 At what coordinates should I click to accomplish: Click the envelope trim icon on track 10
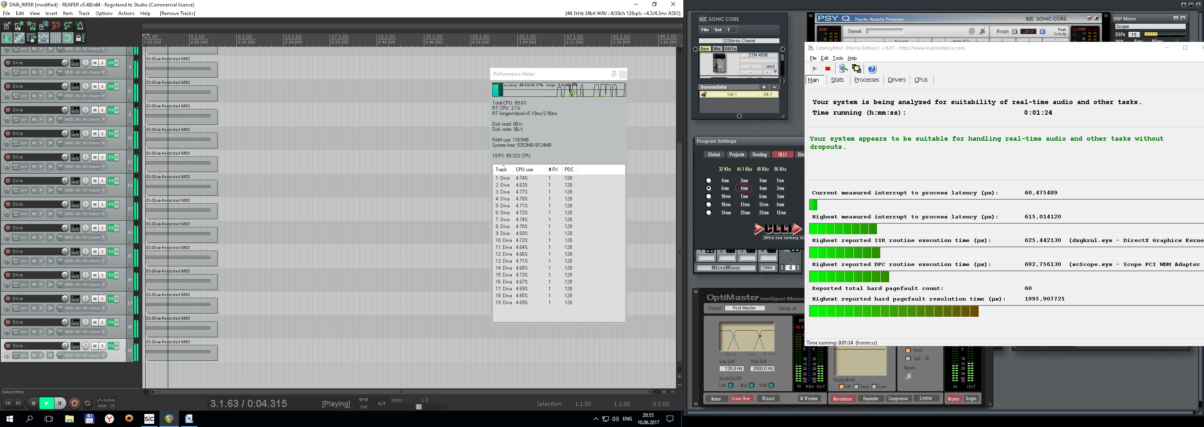(16, 143)
